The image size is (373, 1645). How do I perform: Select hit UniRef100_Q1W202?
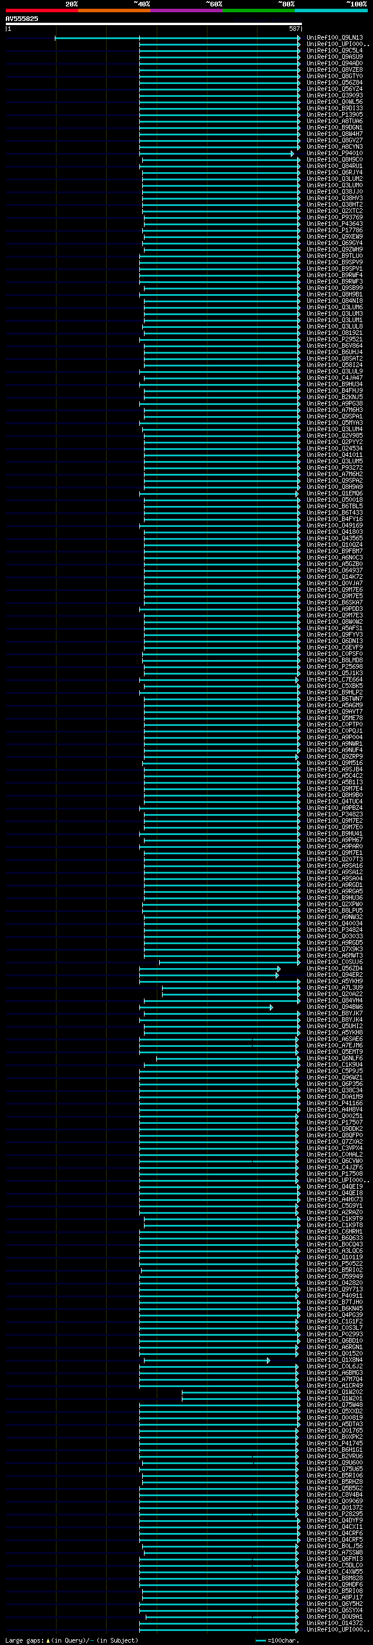point(335,1392)
